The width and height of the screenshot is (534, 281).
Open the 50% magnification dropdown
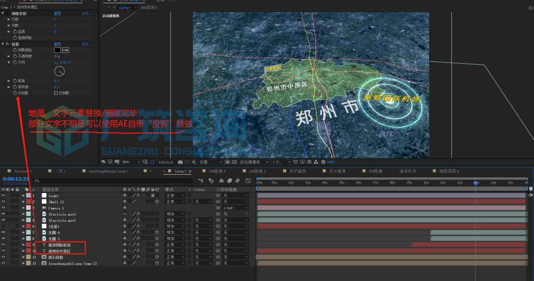tap(131, 162)
